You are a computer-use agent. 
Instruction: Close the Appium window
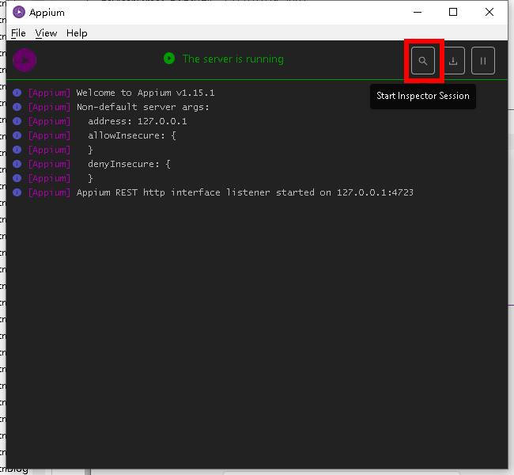(x=489, y=13)
